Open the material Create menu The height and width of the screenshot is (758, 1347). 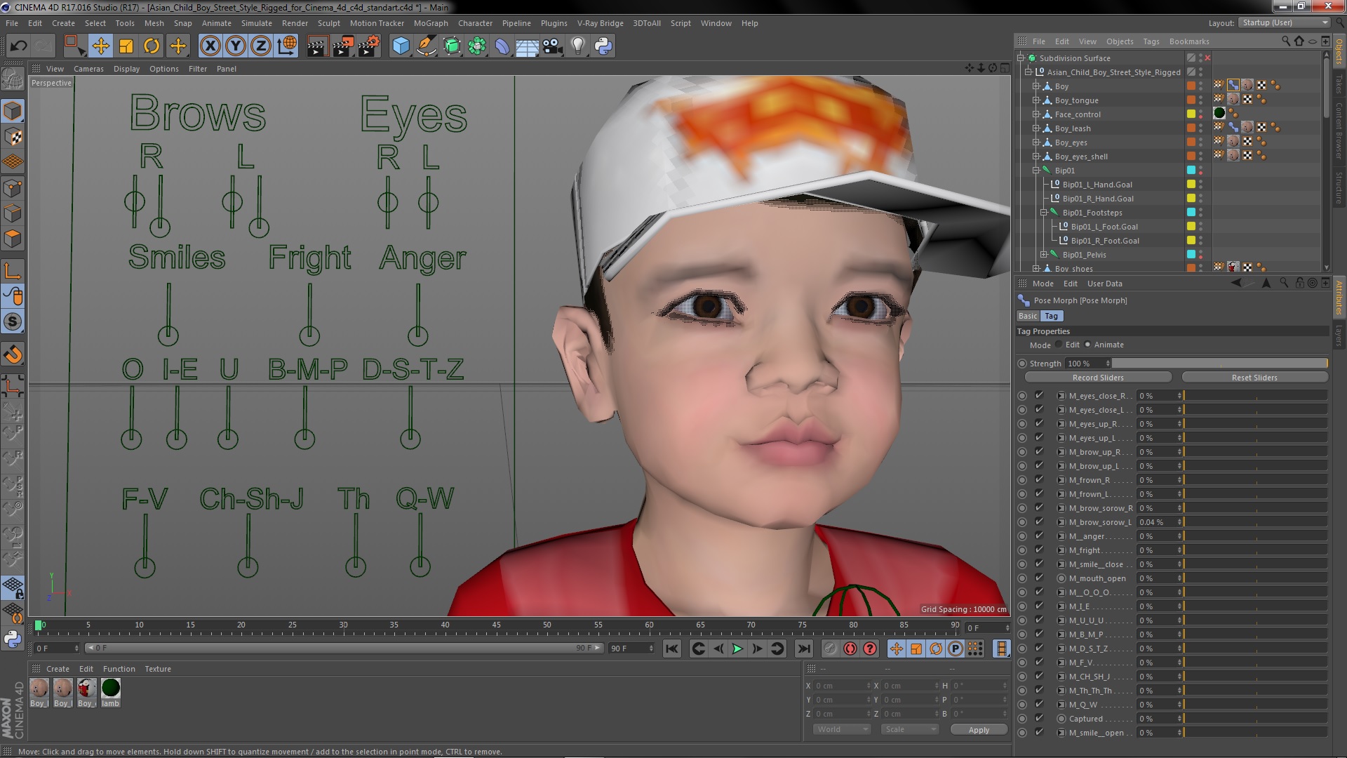point(58,669)
